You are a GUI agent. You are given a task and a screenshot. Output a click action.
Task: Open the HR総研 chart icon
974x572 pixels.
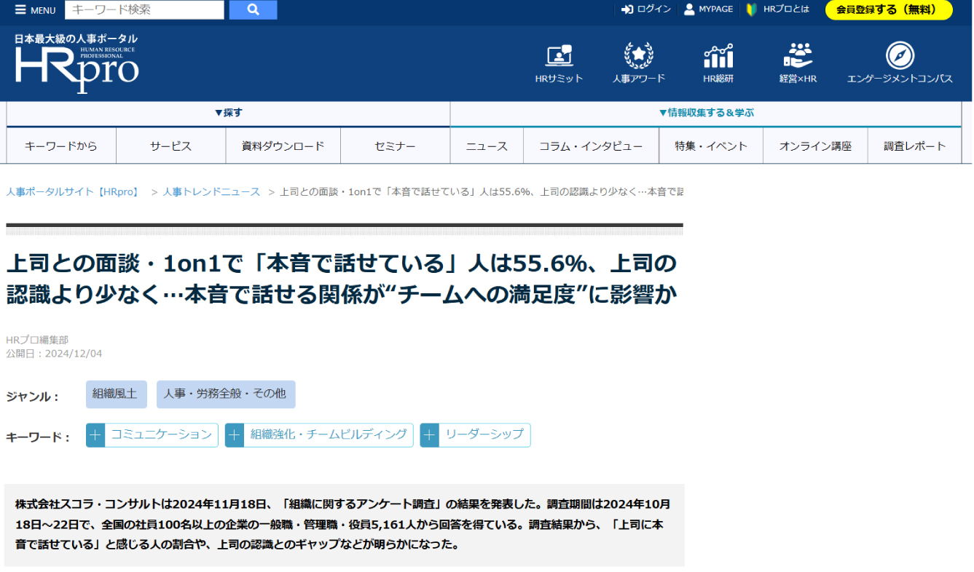pos(718,56)
